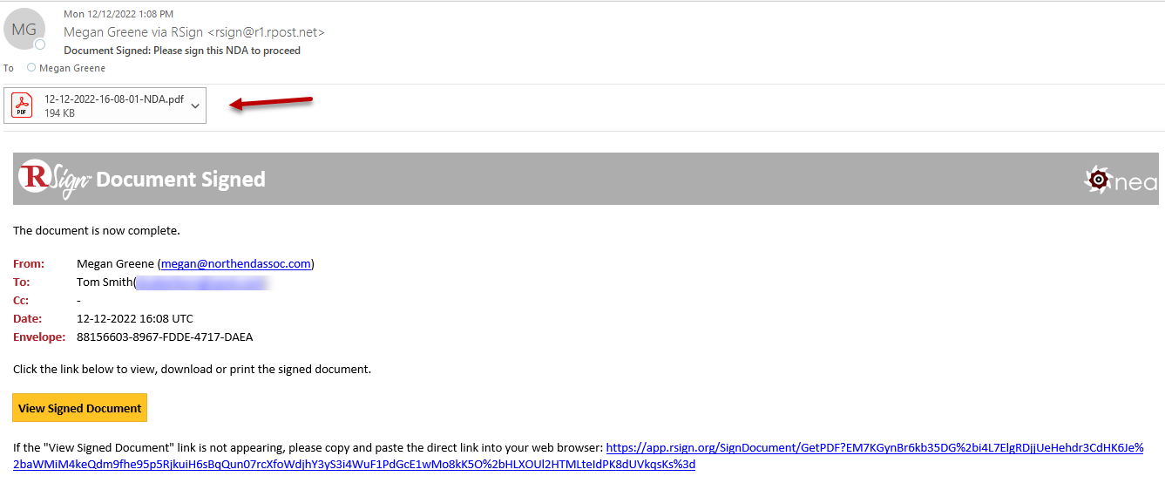
Task: Follow the app.rsign.org direct link
Action: (x=578, y=456)
